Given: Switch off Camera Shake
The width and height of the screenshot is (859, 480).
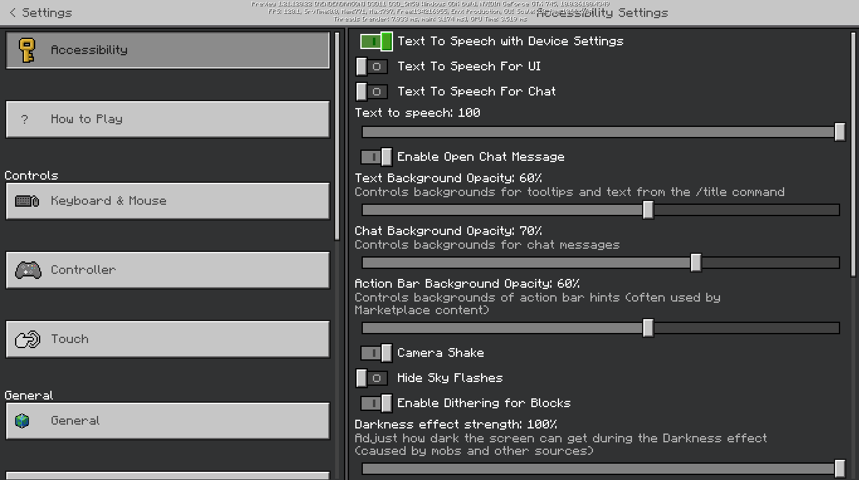Looking at the screenshot, I should tap(376, 353).
